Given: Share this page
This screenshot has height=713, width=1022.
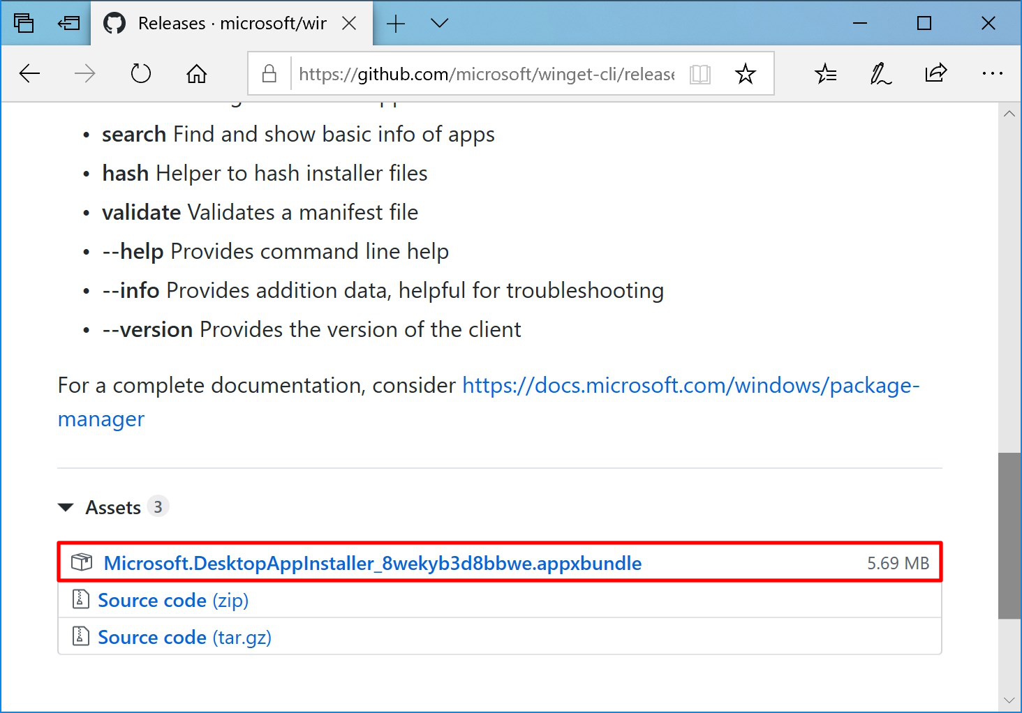Looking at the screenshot, I should (x=935, y=73).
